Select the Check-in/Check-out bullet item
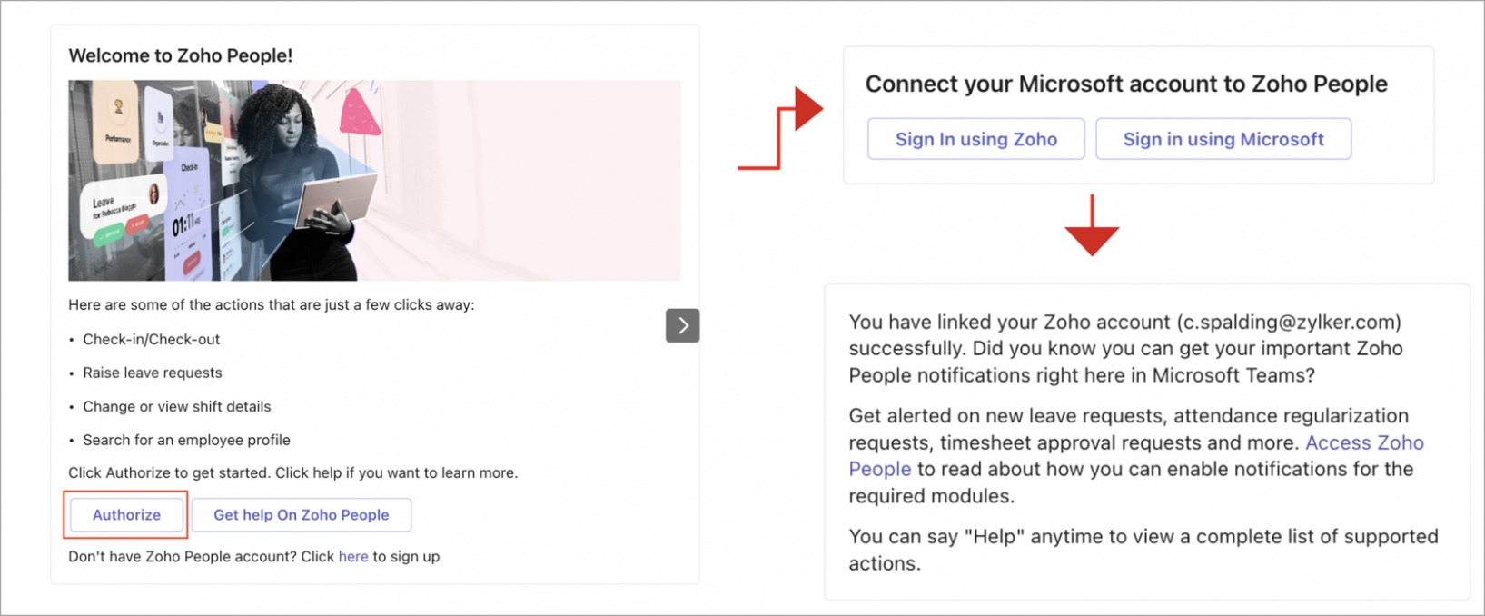 point(152,340)
